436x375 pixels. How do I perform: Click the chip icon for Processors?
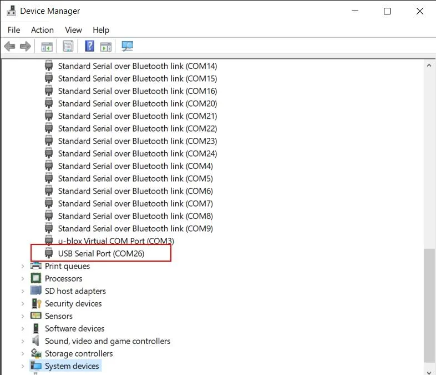pos(36,278)
